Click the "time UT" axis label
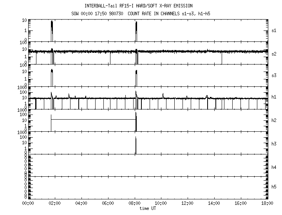 click(x=148, y=209)
